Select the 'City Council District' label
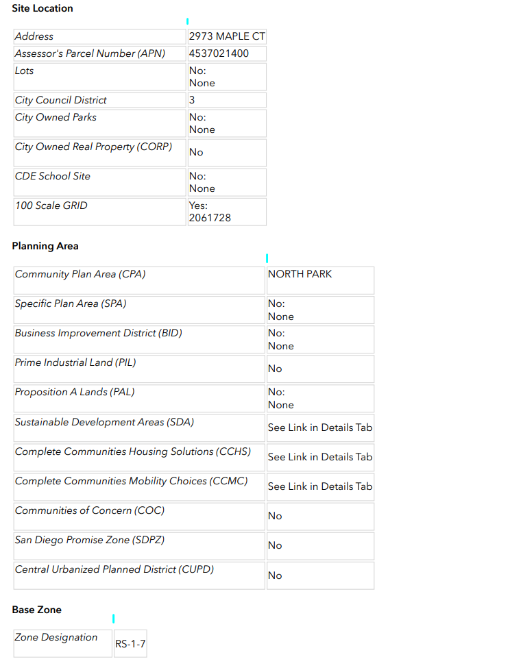510x670 pixels. [61, 100]
